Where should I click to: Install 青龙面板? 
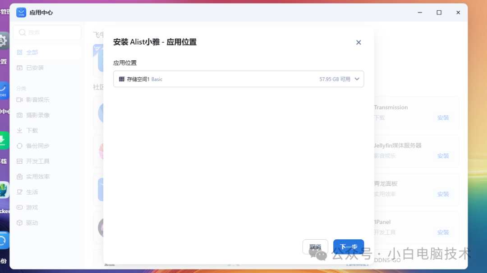click(x=443, y=194)
